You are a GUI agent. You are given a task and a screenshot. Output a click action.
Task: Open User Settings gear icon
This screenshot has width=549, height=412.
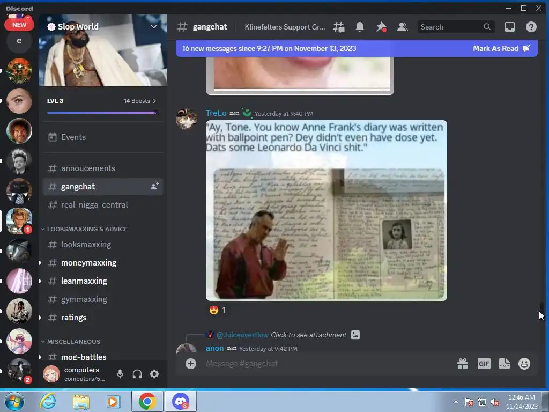154,374
